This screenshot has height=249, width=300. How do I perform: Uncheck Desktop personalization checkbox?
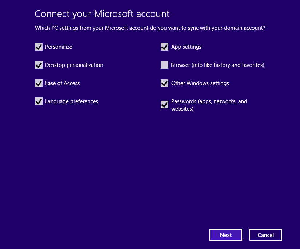(39, 65)
